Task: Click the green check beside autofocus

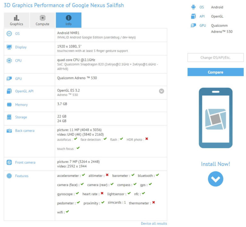Action: coord(76,139)
